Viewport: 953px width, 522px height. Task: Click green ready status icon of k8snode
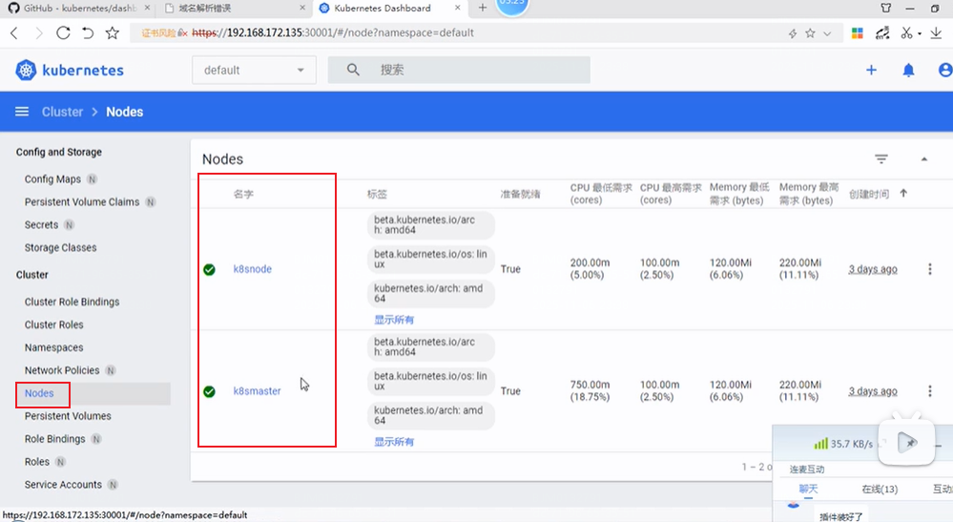(x=209, y=269)
